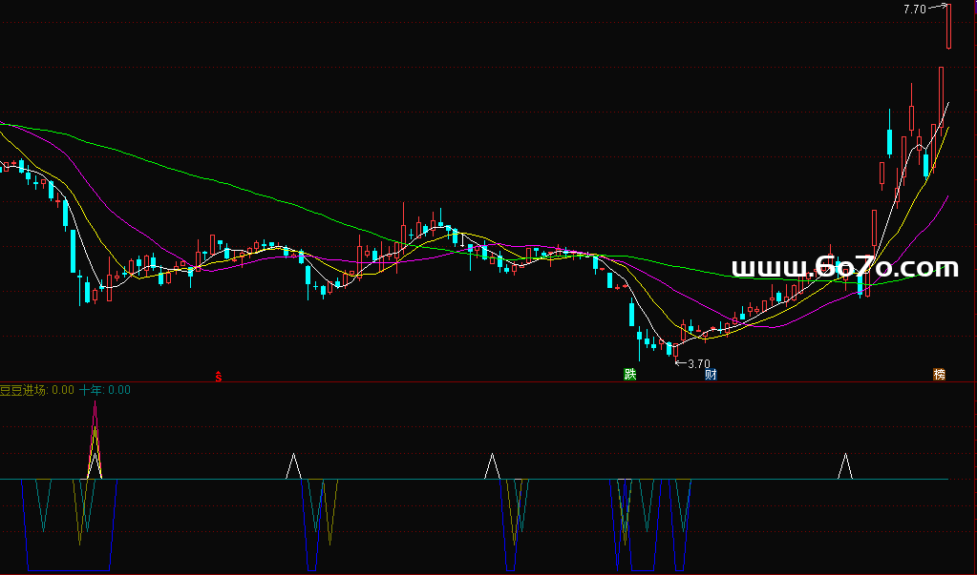Select the 3.70 low price label
The width and height of the screenshot is (977, 575).
pos(698,363)
